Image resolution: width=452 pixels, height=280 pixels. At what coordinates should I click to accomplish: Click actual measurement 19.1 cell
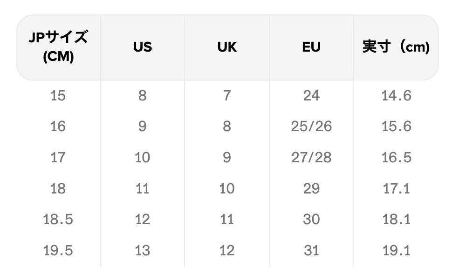point(396,251)
